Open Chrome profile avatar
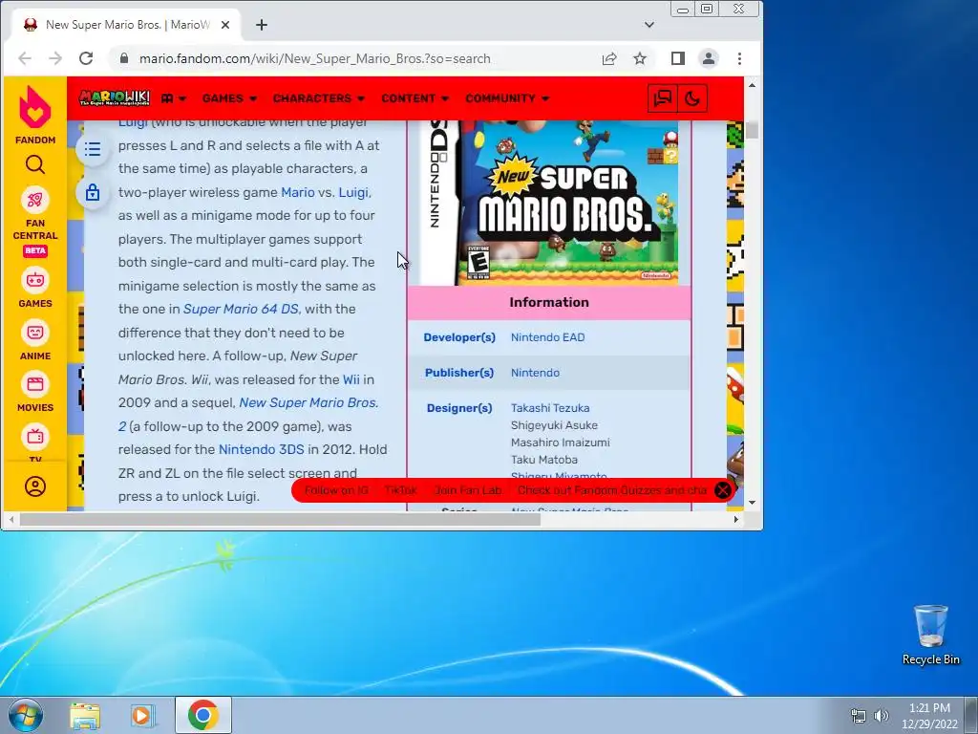The image size is (978, 734). tap(709, 58)
